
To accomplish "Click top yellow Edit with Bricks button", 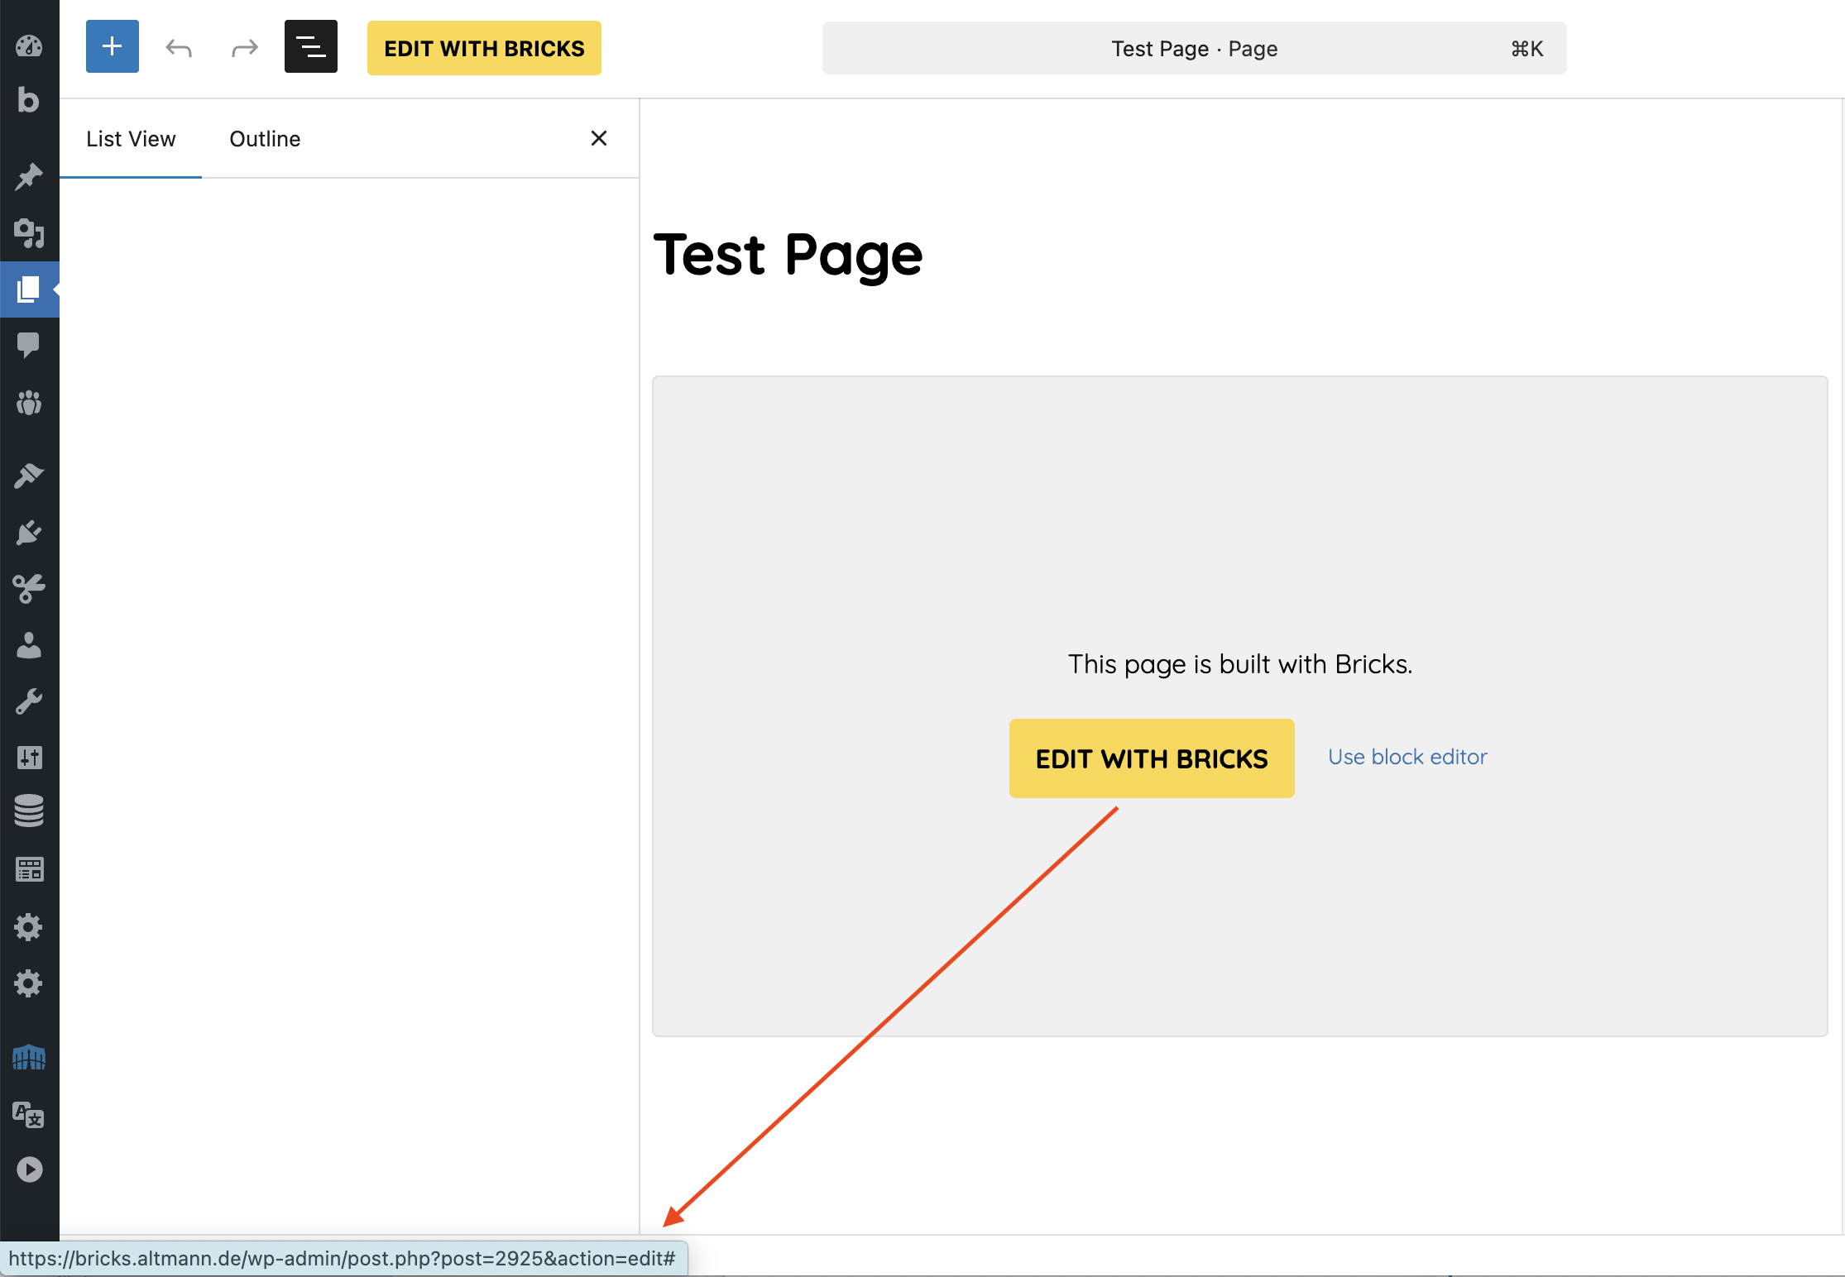I will point(484,48).
